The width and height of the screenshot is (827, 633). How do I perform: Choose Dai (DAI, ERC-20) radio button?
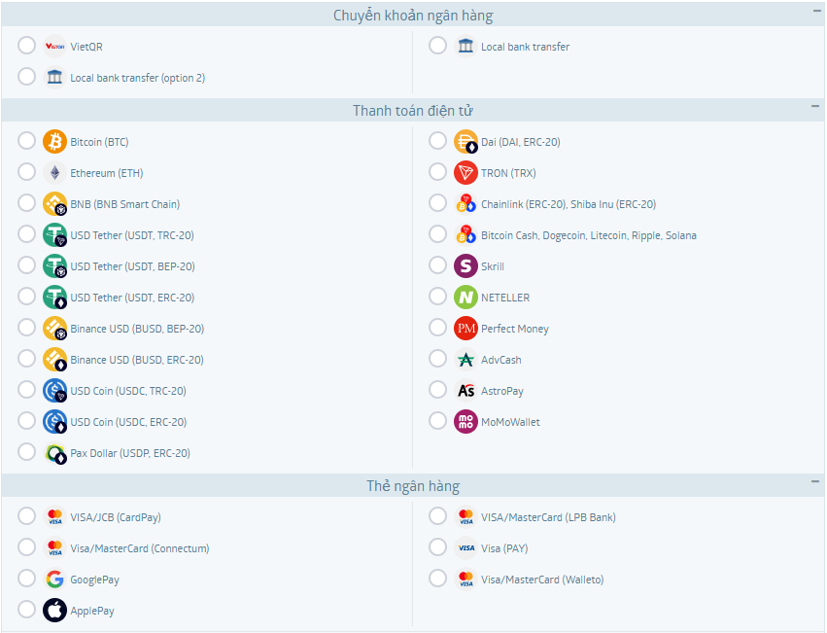(x=437, y=141)
